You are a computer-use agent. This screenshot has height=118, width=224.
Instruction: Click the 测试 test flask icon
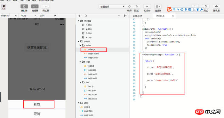click(206, 6)
